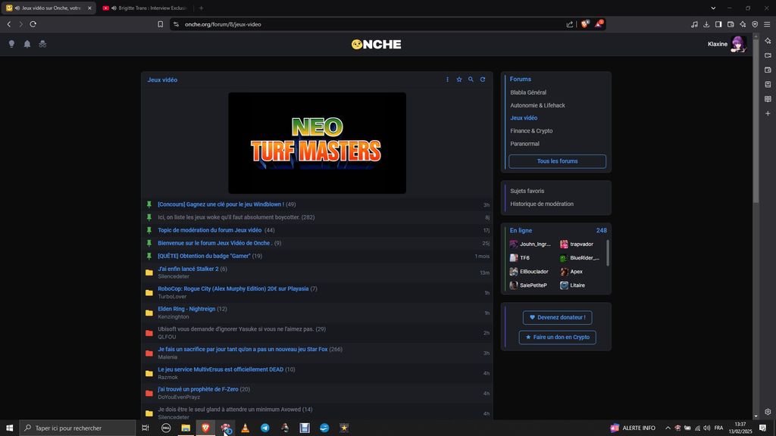Open a new browser tab
Screen dimensions: 776x436
pos(201,8)
